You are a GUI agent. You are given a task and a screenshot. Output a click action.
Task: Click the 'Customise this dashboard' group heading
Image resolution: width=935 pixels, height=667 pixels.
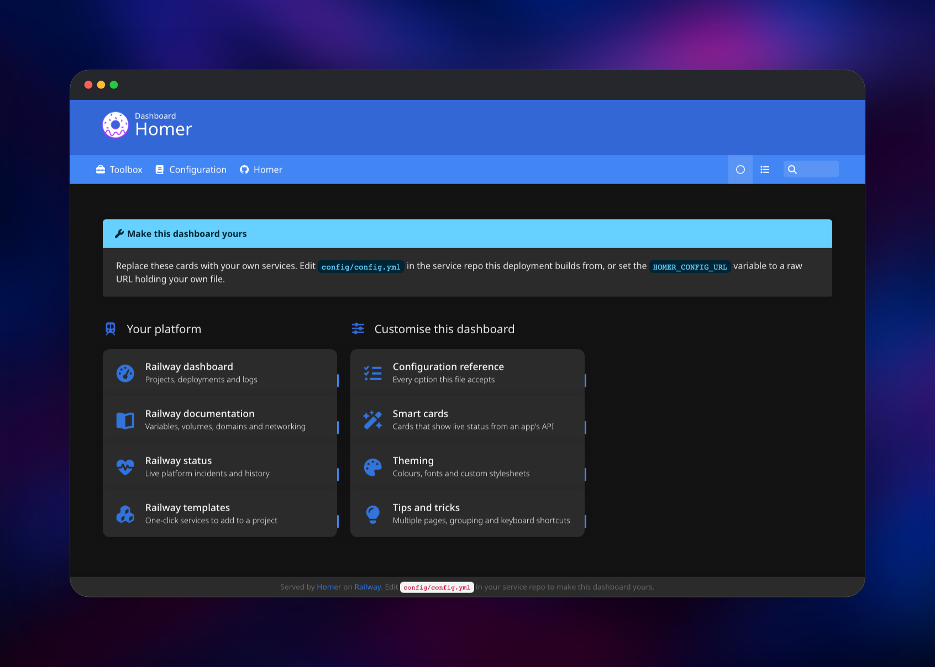point(444,329)
